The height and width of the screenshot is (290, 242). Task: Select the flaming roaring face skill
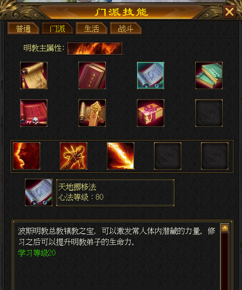(x=27, y=156)
